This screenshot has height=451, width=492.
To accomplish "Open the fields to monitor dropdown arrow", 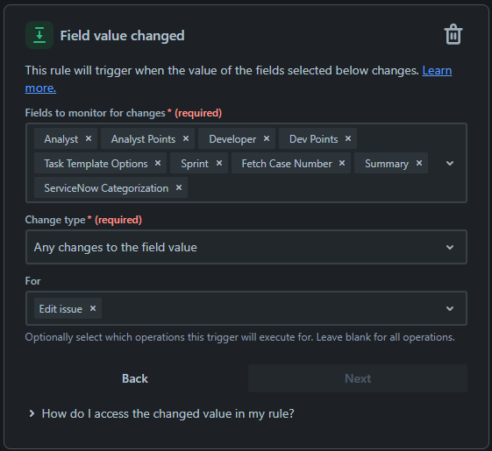I will 450,163.
